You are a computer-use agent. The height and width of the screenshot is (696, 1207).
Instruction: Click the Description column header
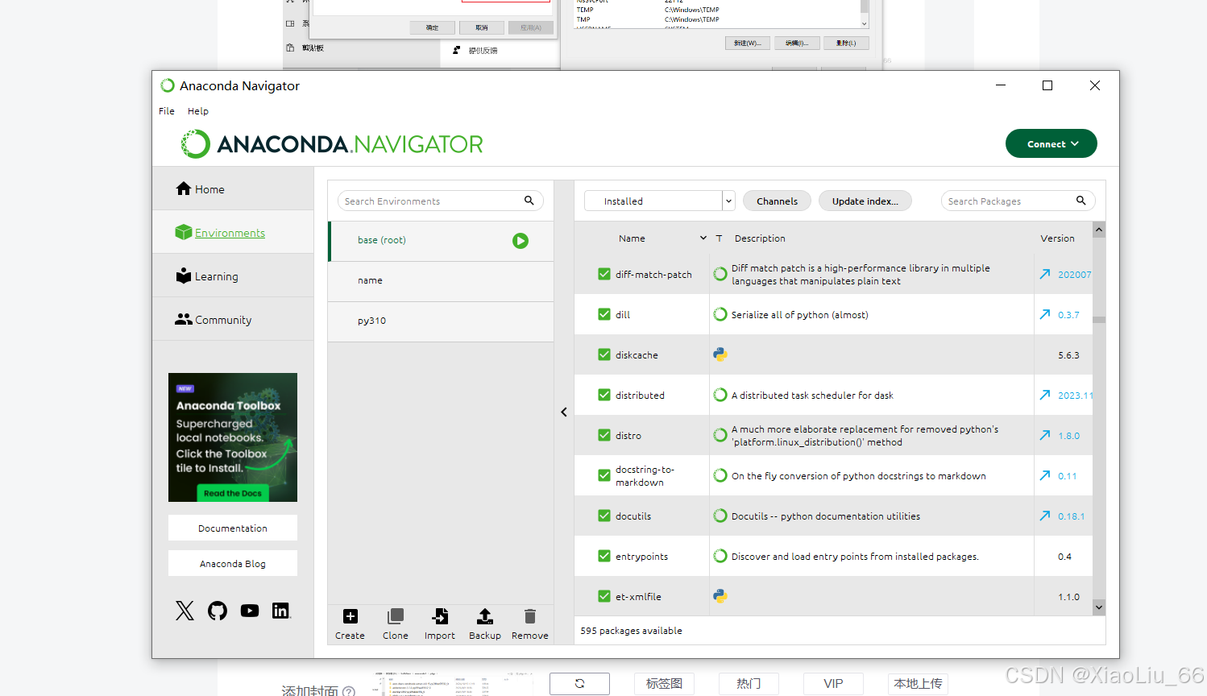click(760, 238)
